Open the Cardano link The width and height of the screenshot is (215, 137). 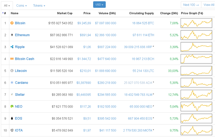(x=21, y=83)
